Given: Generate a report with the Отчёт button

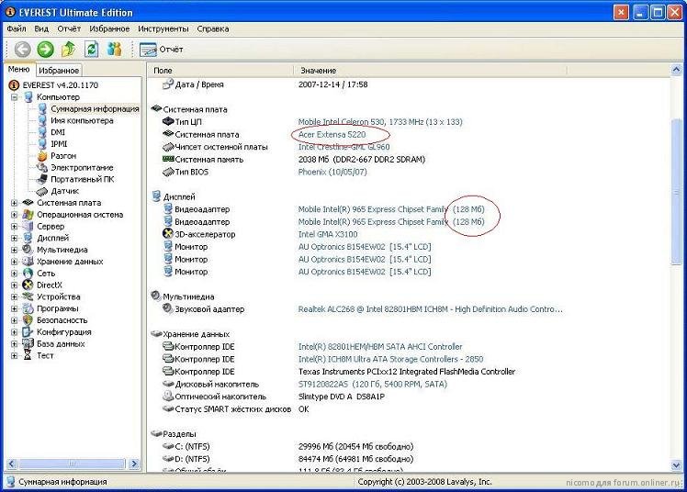Looking at the screenshot, I should (162, 50).
